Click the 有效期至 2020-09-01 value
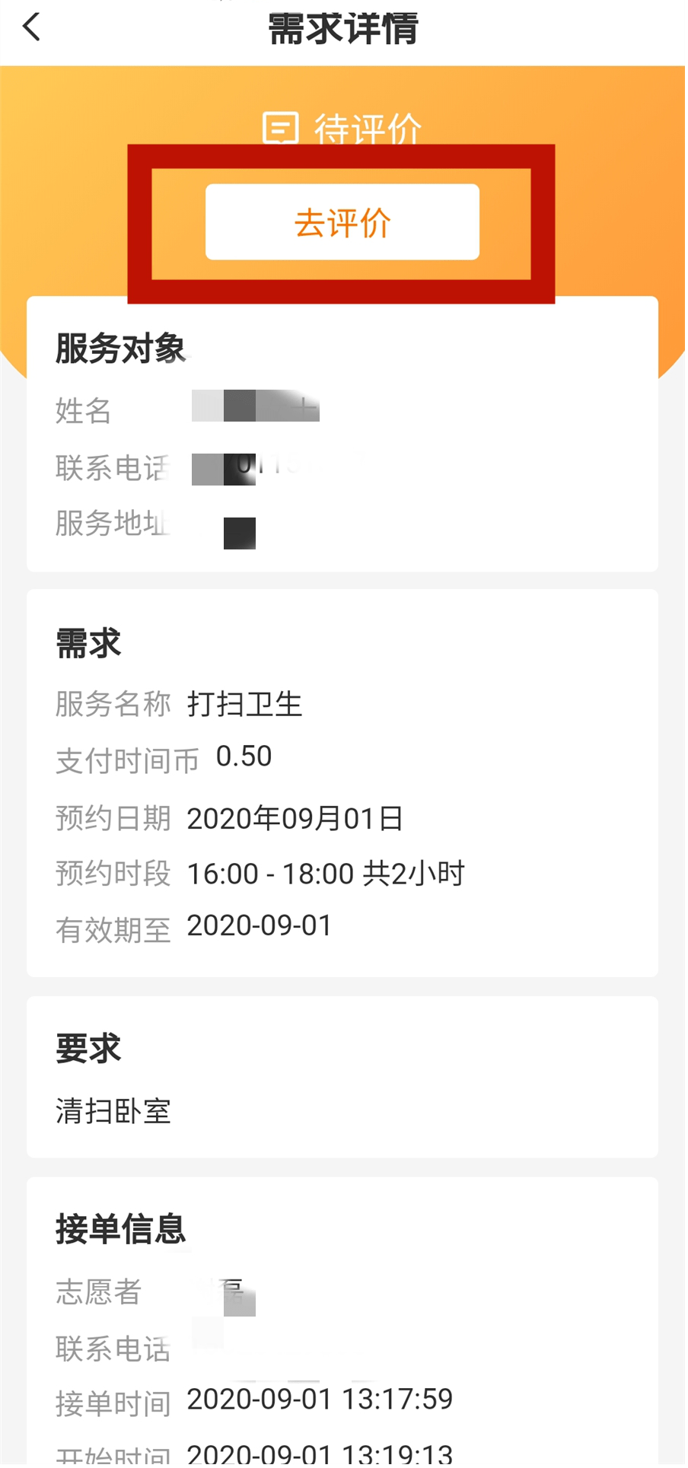This screenshot has width=688, height=1468. click(x=260, y=926)
